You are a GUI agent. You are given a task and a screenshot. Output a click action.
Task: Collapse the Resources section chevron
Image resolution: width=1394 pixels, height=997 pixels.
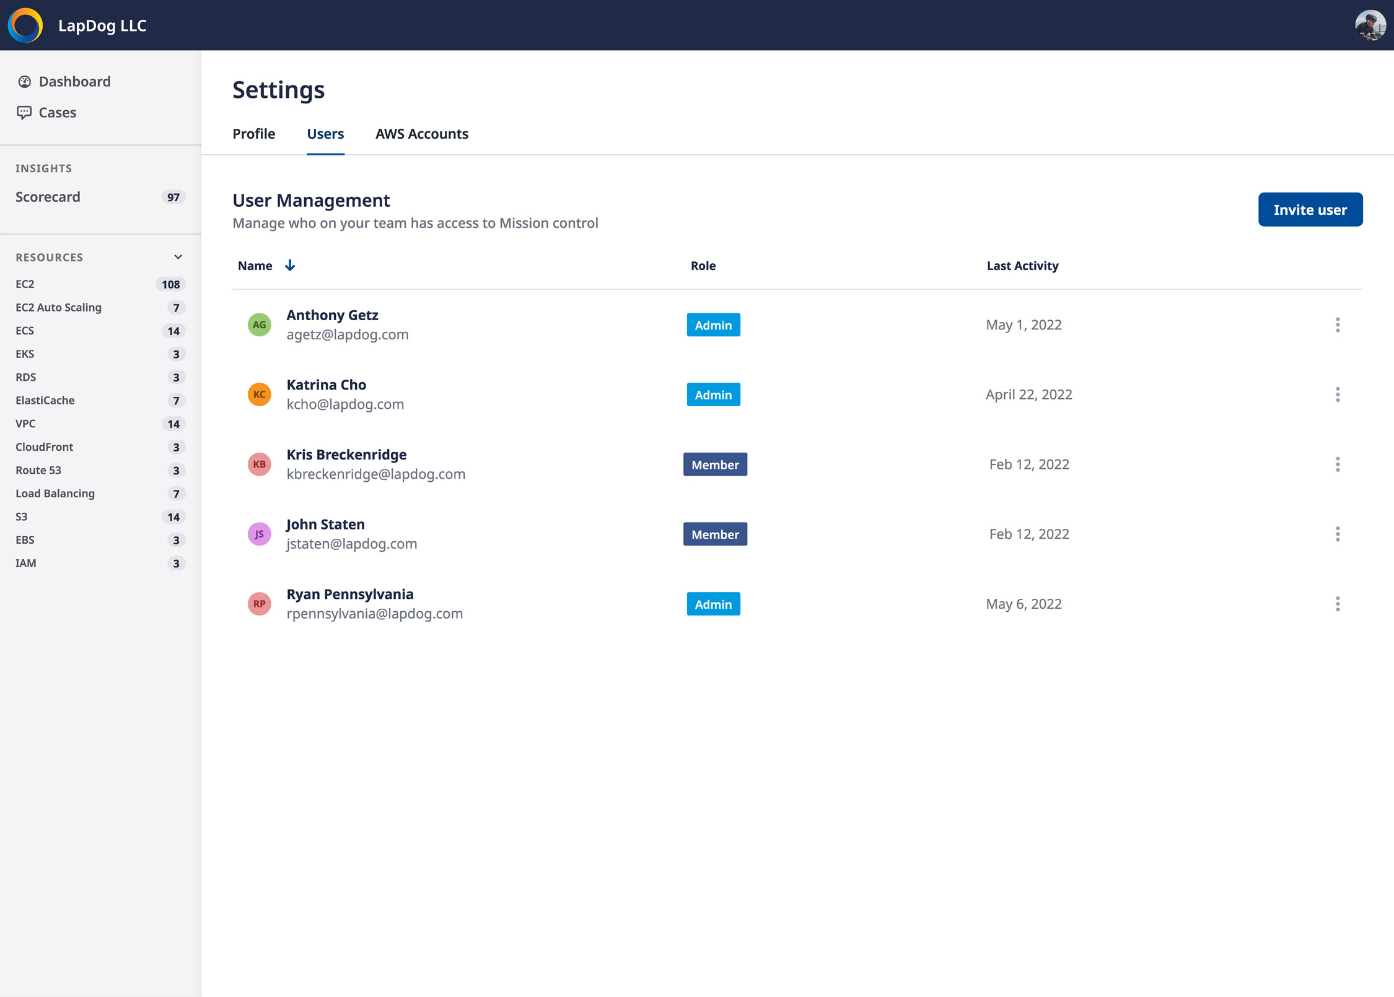178,257
